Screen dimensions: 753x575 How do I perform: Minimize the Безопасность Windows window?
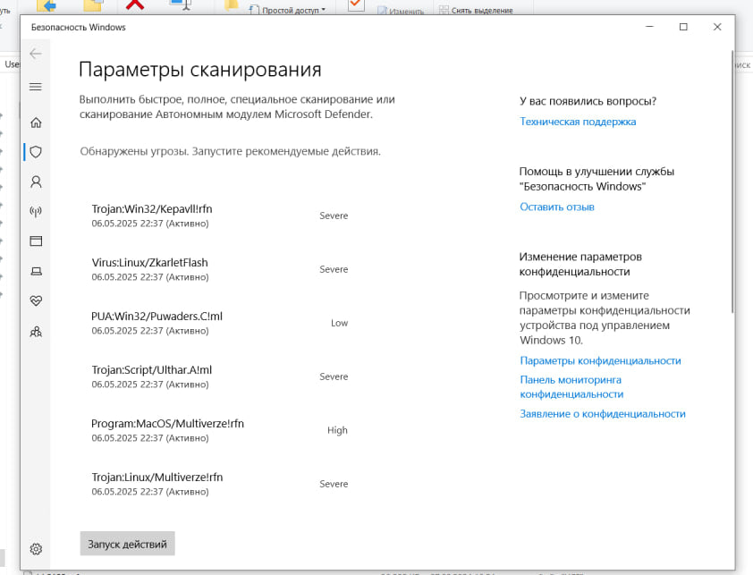(650, 27)
